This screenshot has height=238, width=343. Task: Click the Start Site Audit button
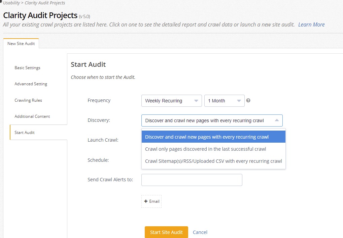click(166, 232)
